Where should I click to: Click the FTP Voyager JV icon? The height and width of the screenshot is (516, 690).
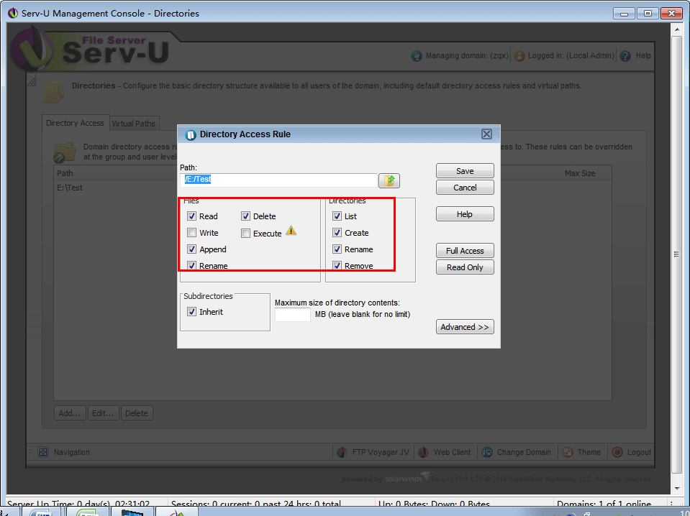(x=342, y=452)
